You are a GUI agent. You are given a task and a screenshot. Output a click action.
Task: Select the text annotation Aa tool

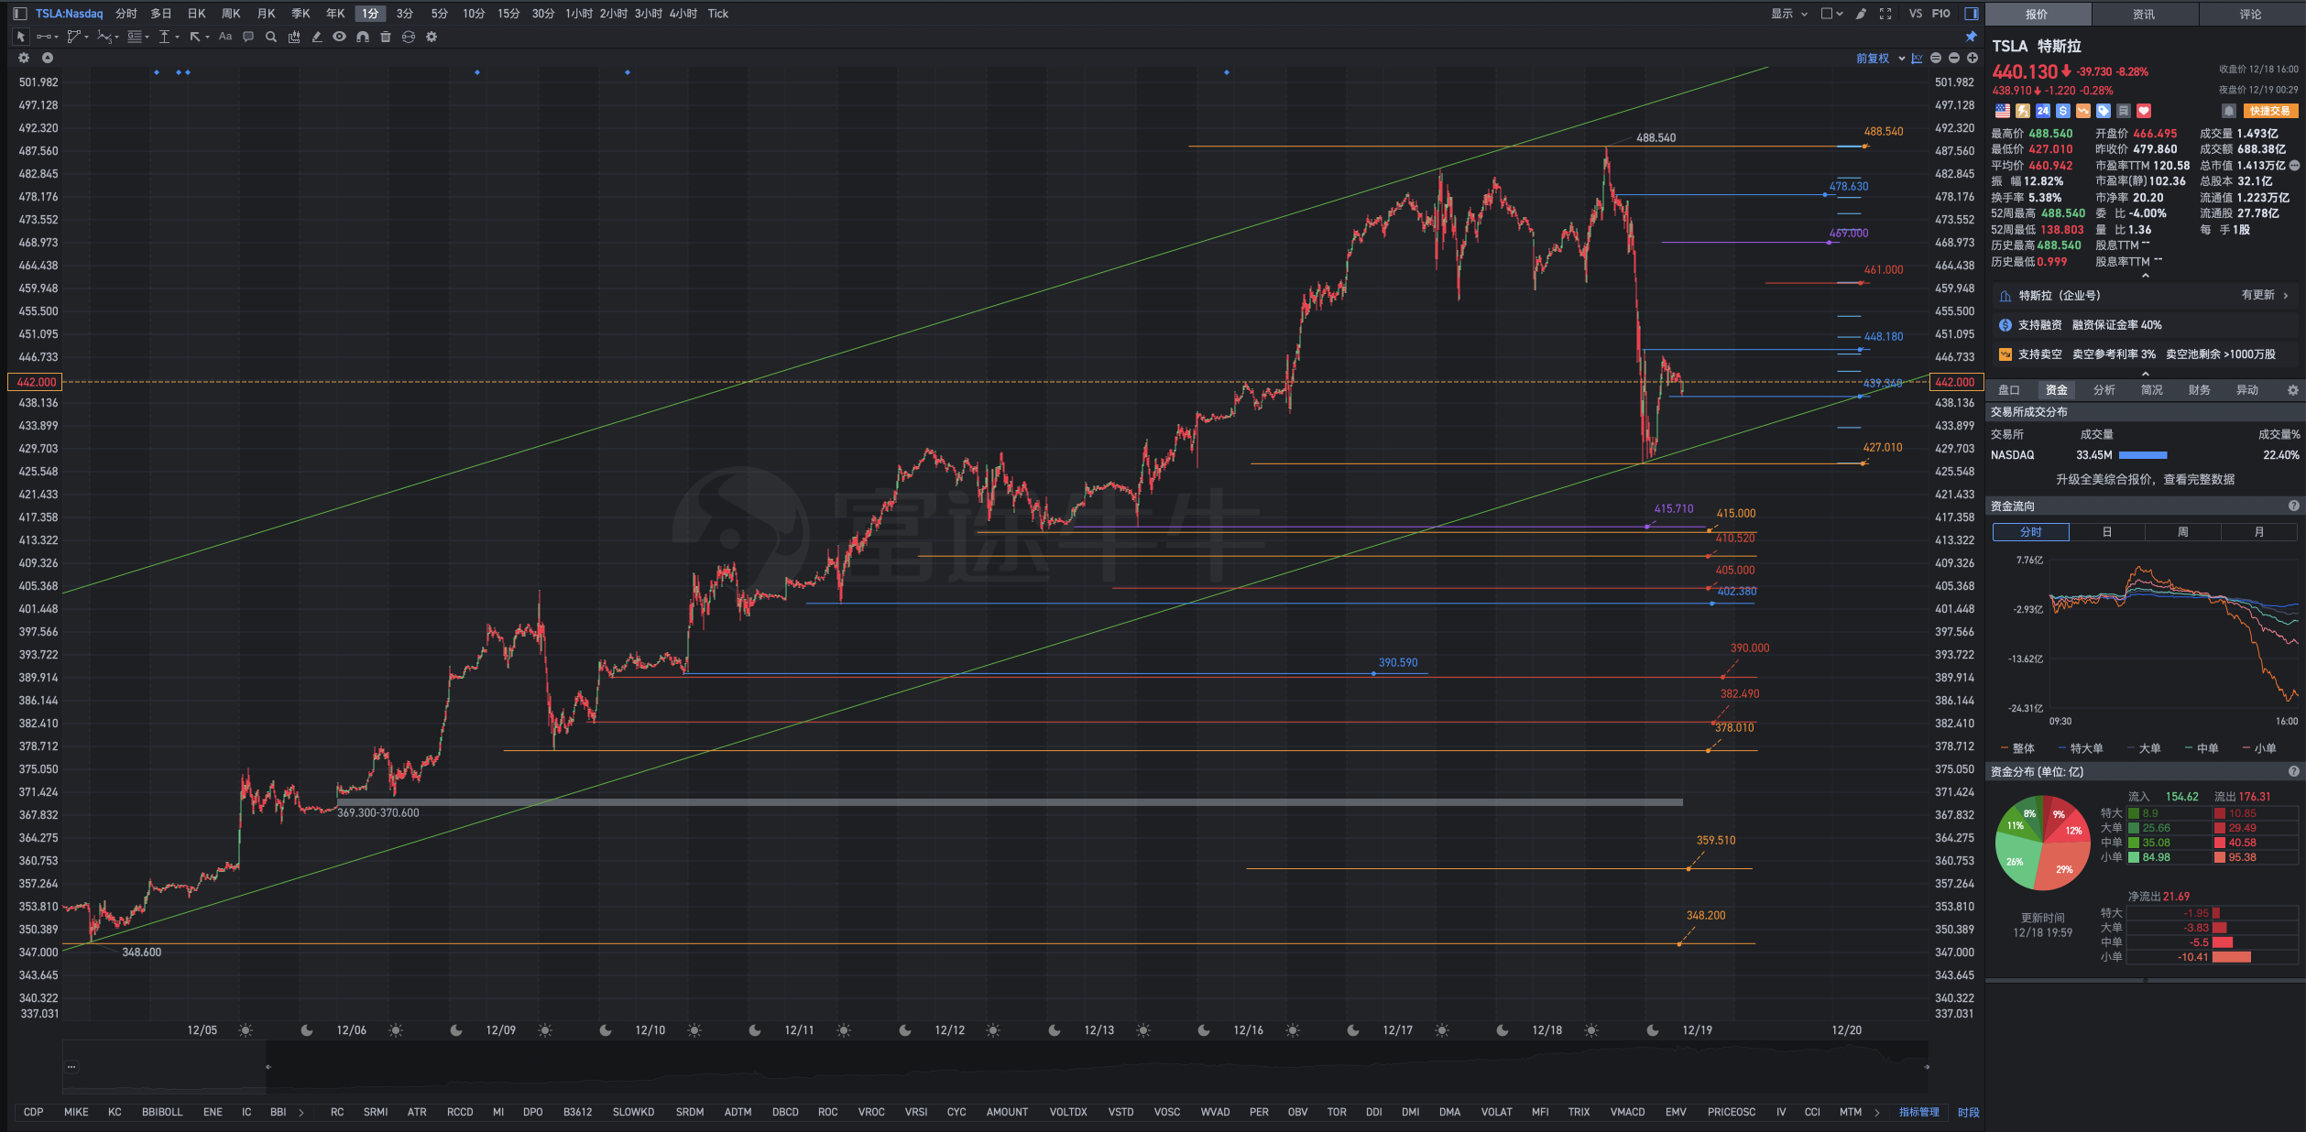[225, 37]
